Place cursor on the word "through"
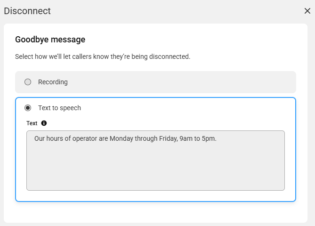 pyautogui.click(x=146, y=138)
